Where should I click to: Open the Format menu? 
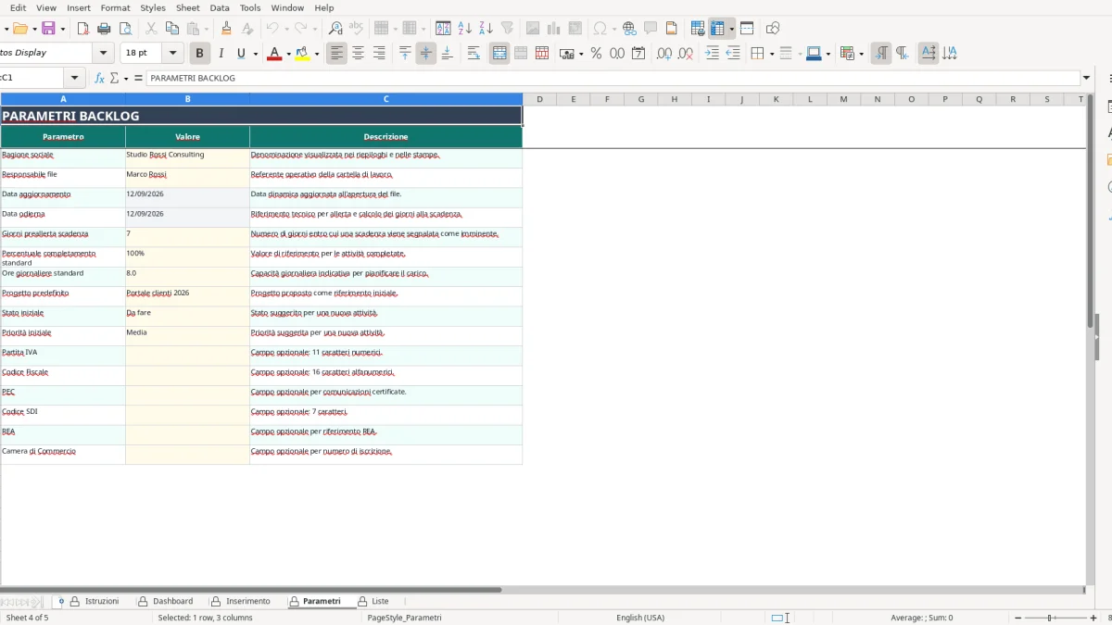coord(116,7)
